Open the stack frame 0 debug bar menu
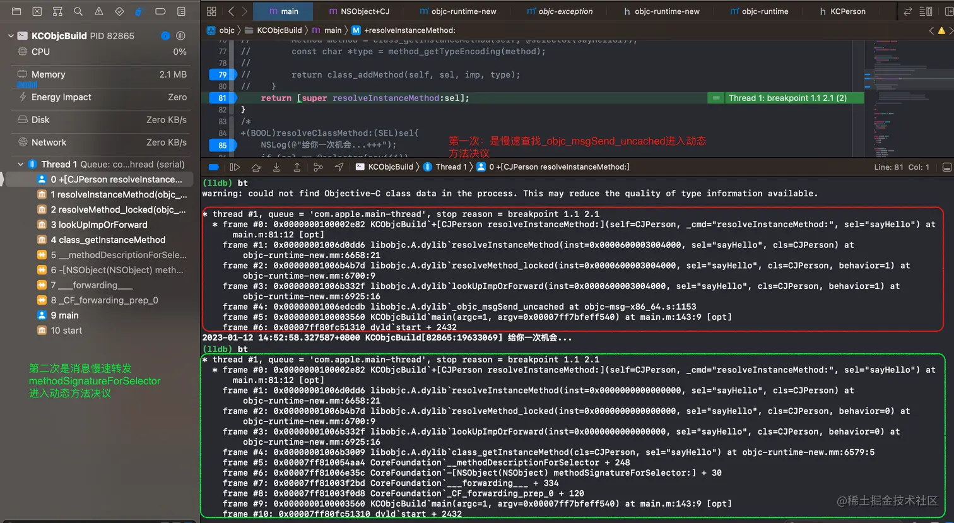Viewport: 954px width, 523px height. click(553, 167)
